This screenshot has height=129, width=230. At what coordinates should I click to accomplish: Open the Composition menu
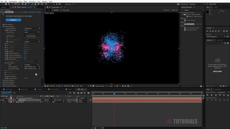[13, 1]
